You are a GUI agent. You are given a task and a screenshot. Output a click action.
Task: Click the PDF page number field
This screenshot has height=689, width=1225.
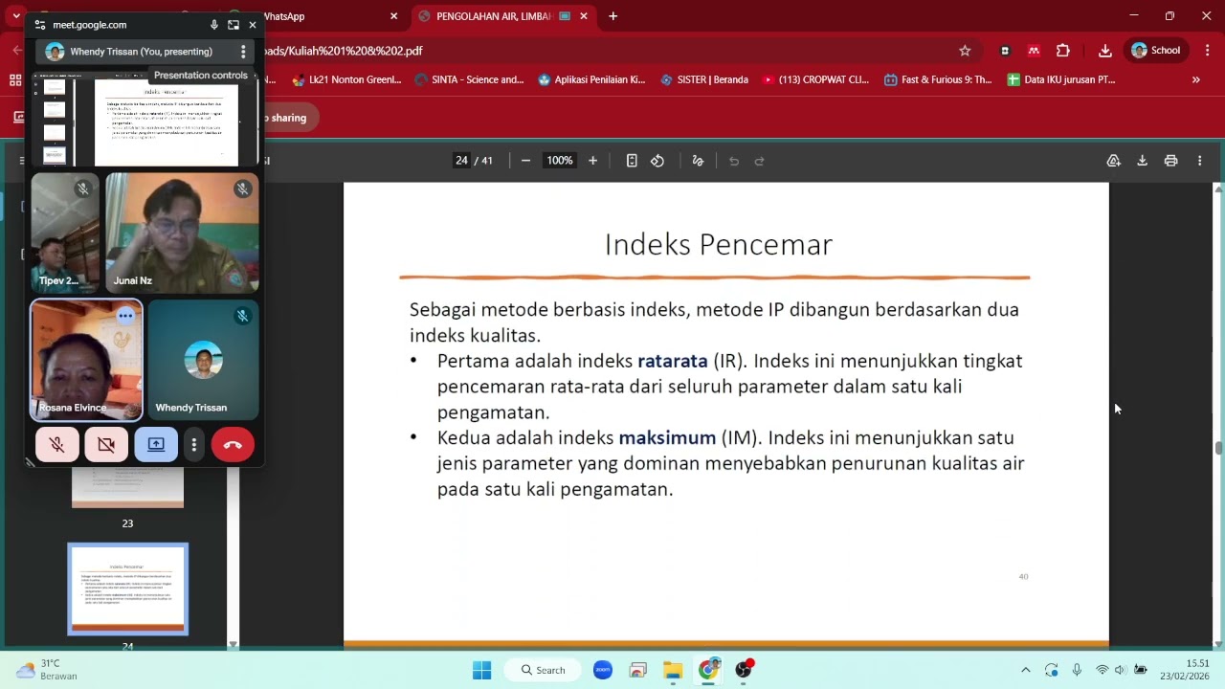click(x=462, y=161)
